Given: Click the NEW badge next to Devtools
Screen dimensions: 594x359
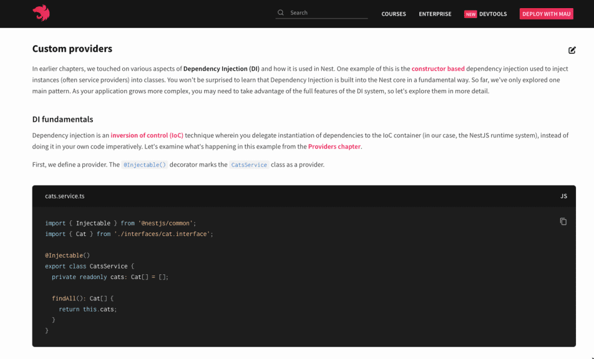Looking at the screenshot, I should pos(470,14).
